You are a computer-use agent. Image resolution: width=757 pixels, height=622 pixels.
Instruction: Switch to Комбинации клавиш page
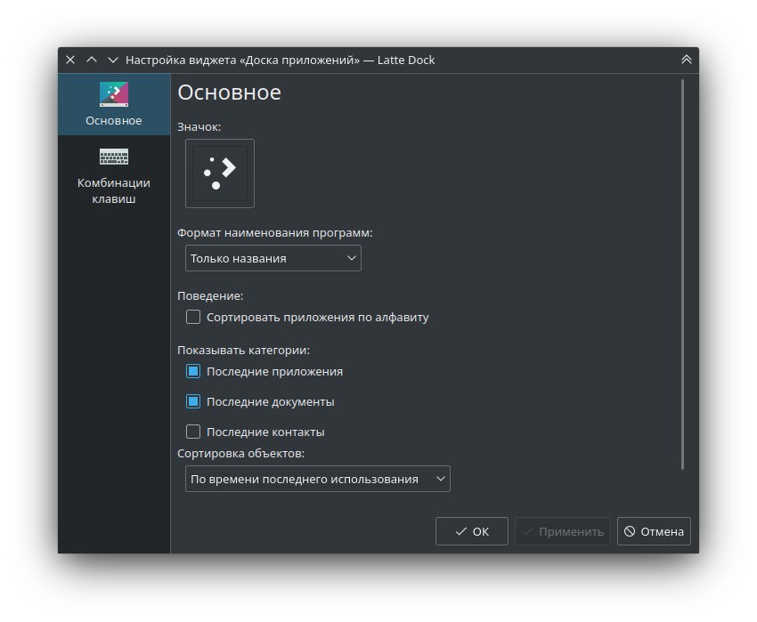click(114, 176)
